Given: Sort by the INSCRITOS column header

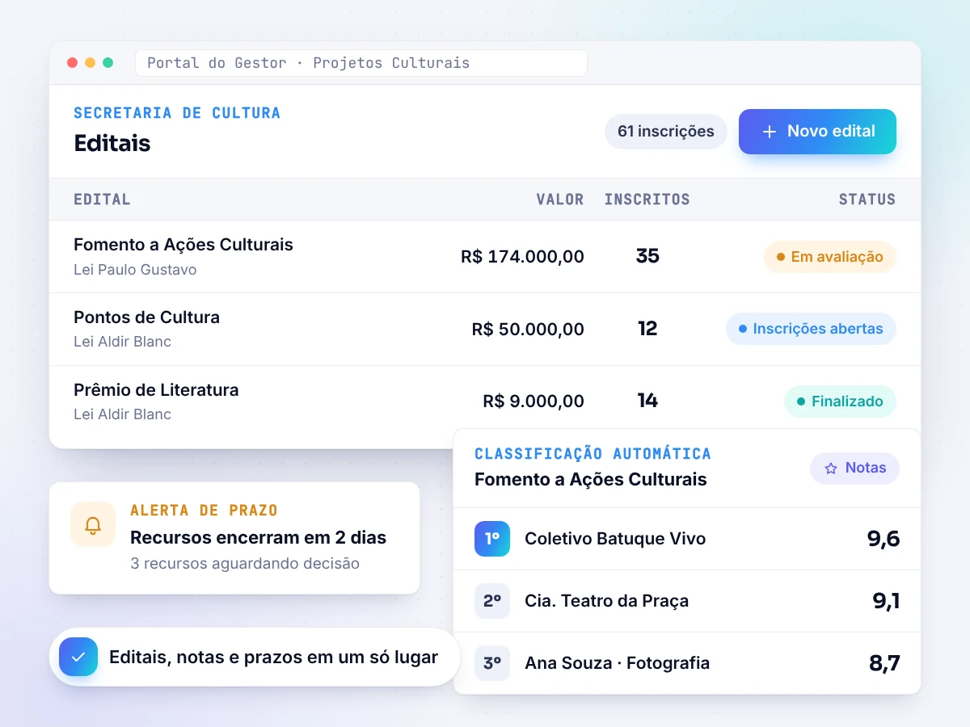Looking at the screenshot, I should pyautogui.click(x=647, y=200).
